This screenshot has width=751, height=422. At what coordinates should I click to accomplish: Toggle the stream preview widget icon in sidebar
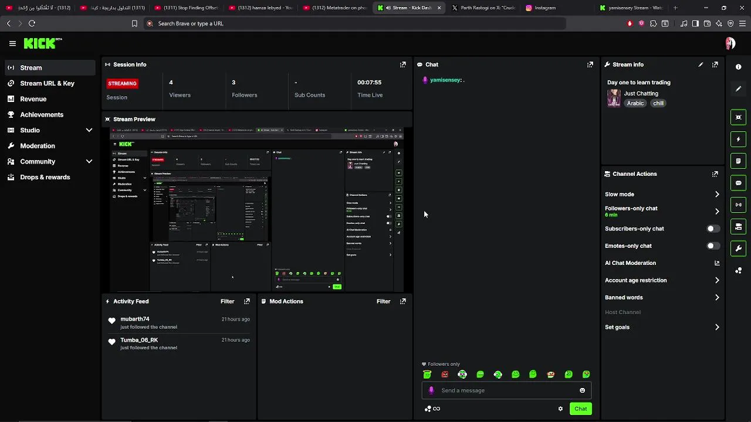pyautogui.click(x=738, y=117)
